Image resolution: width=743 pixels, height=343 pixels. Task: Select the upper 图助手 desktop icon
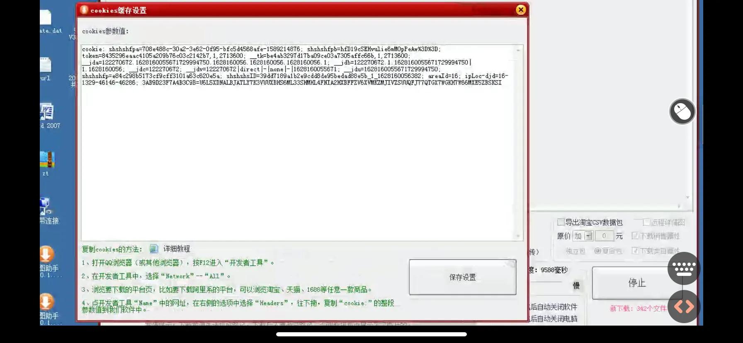pyautogui.click(x=49, y=262)
